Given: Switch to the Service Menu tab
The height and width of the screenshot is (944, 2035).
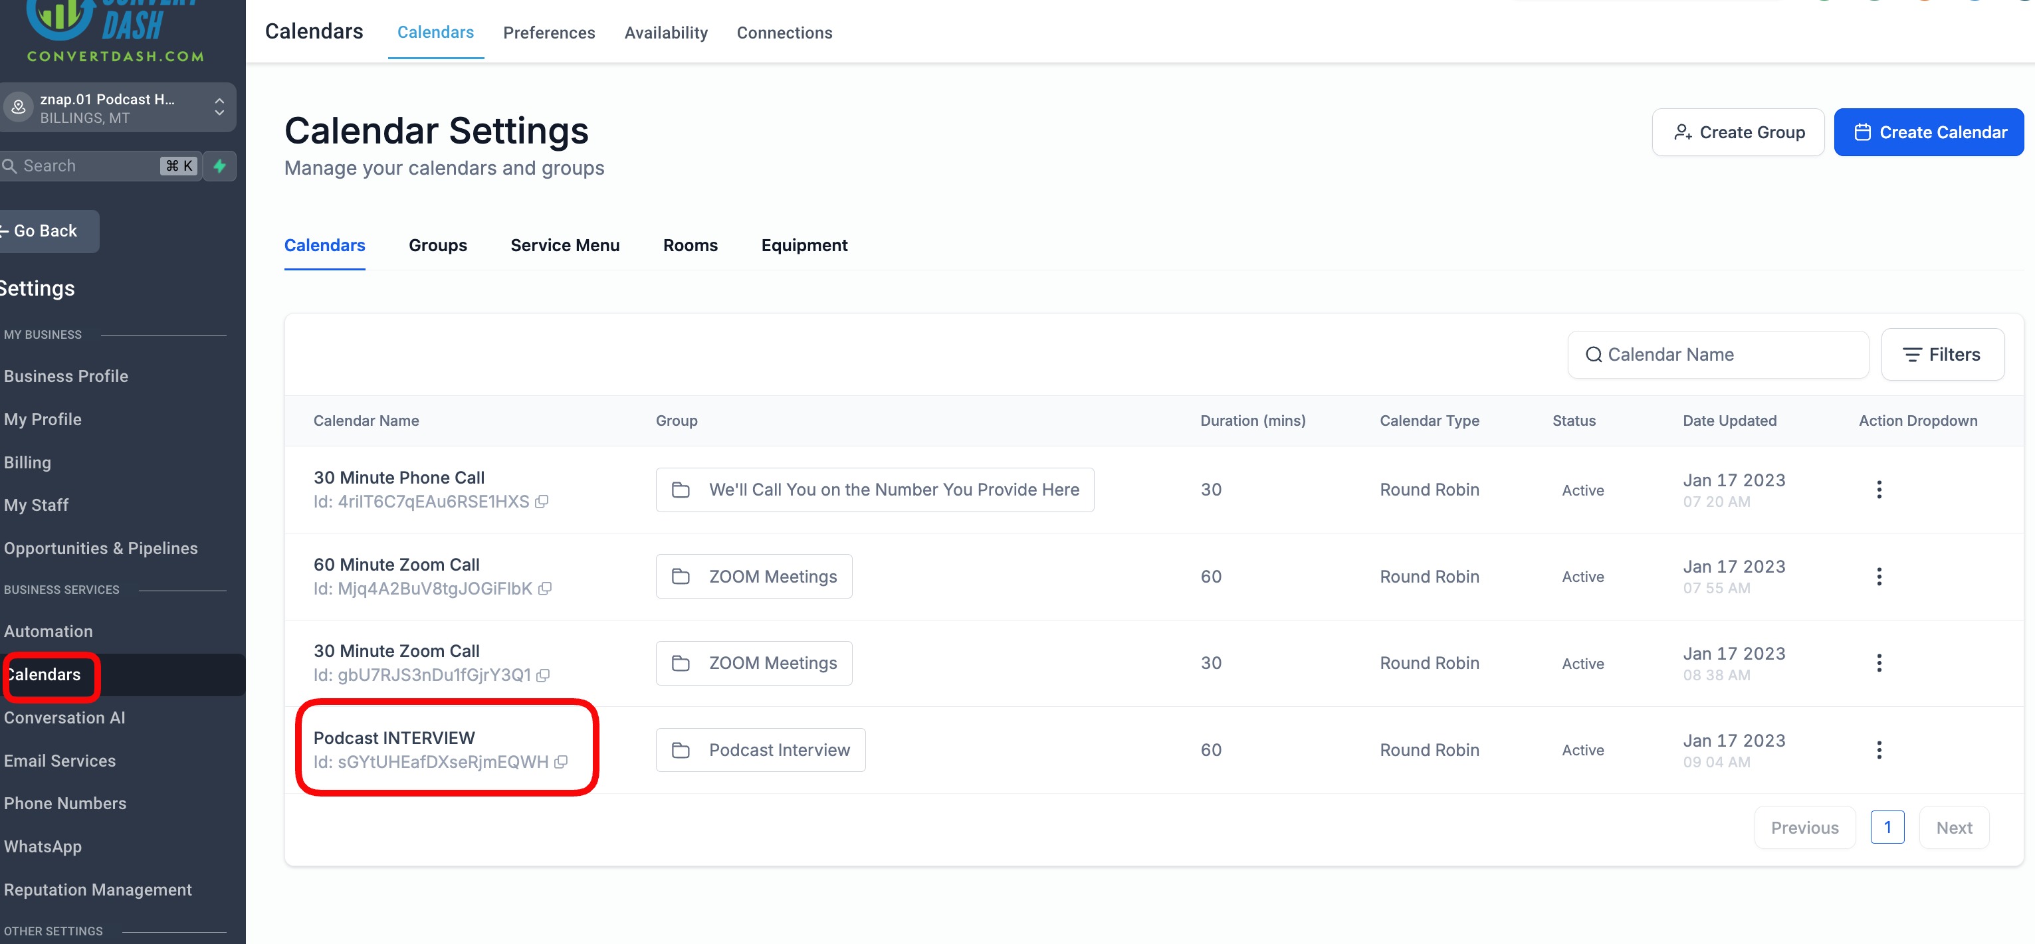Looking at the screenshot, I should tap(565, 246).
